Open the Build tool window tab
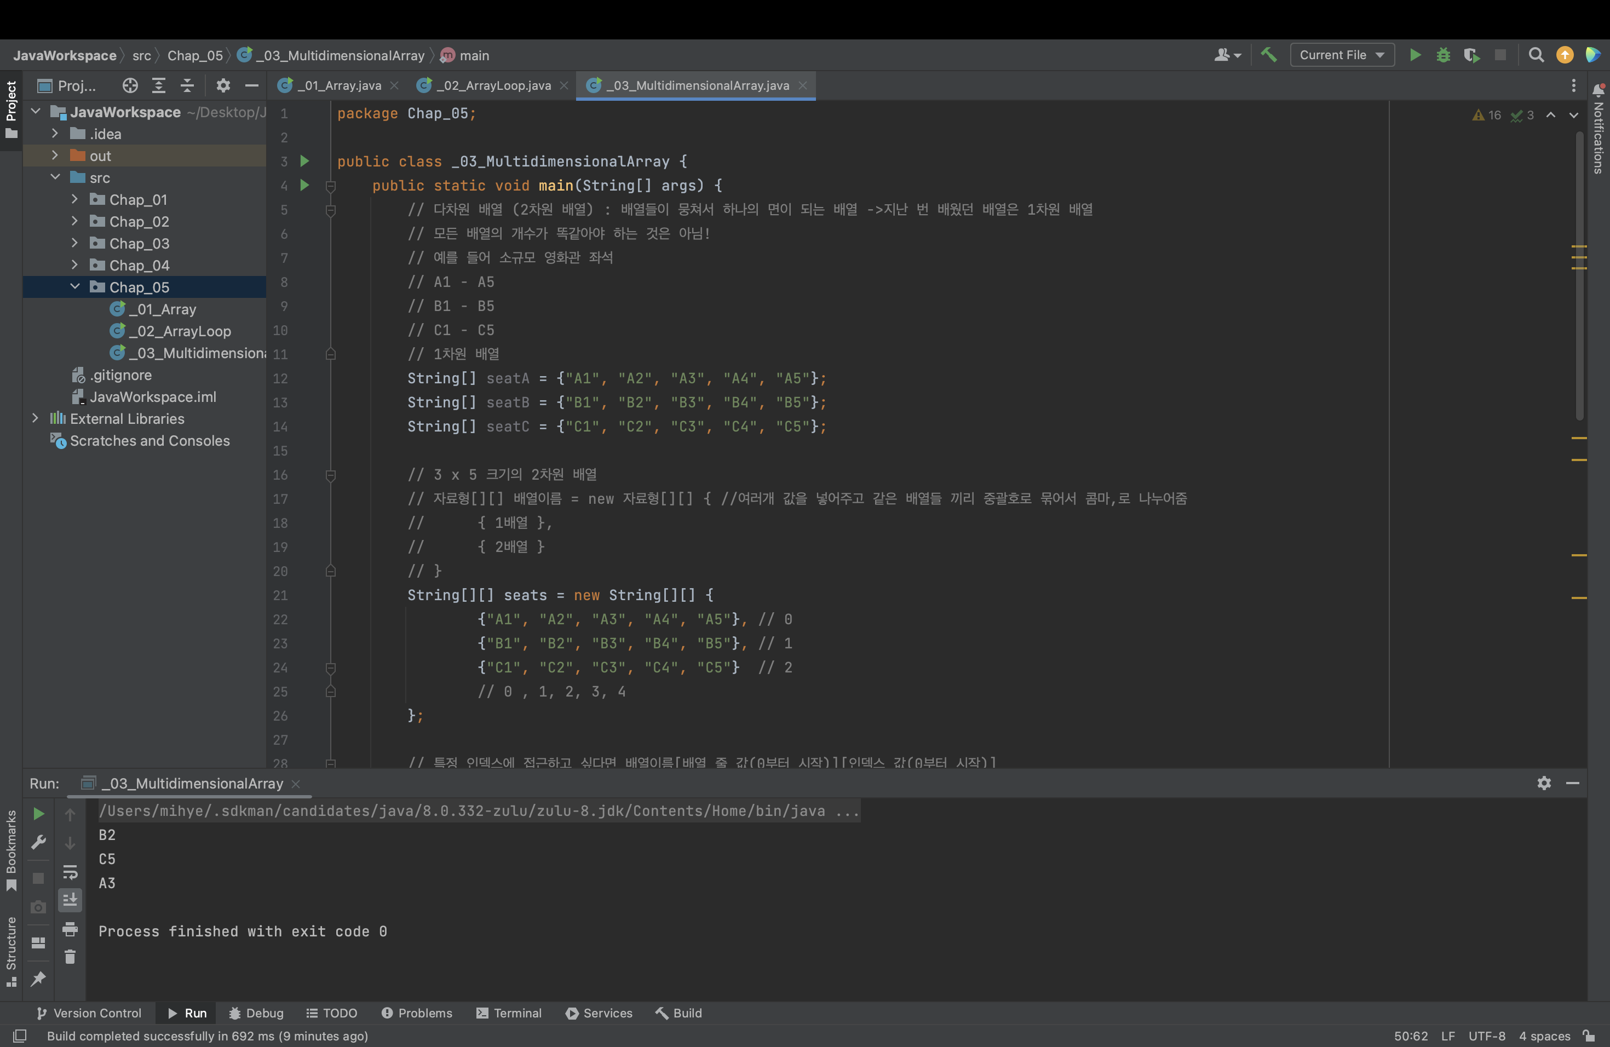This screenshot has height=1047, width=1610. pyautogui.click(x=679, y=1013)
